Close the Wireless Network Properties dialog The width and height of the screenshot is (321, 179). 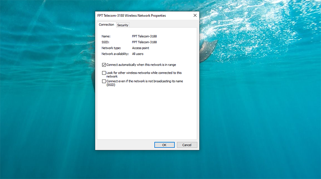pyautogui.click(x=195, y=16)
